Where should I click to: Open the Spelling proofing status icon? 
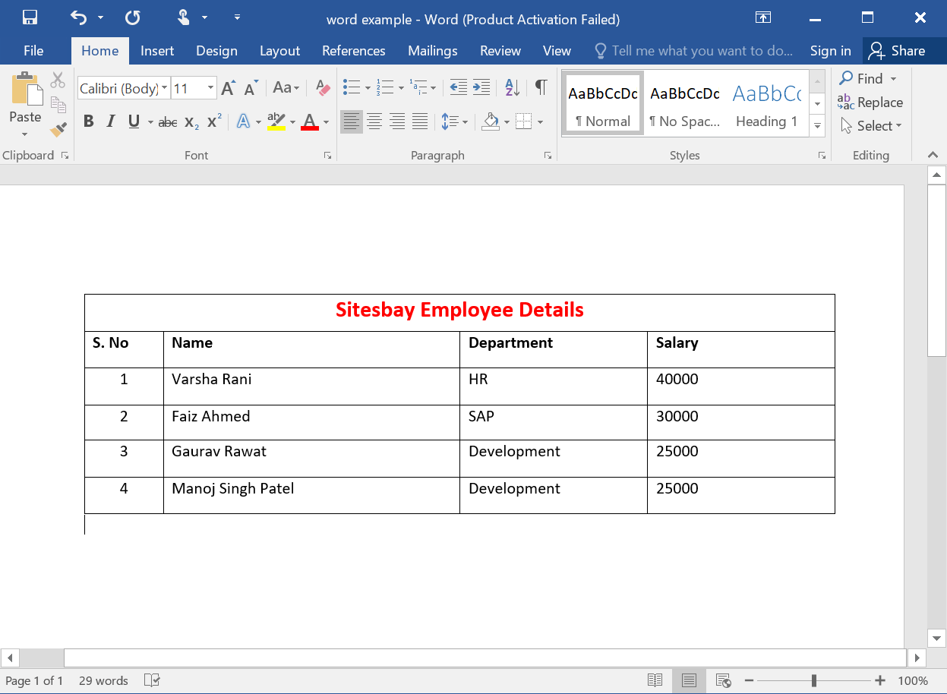click(x=152, y=680)
